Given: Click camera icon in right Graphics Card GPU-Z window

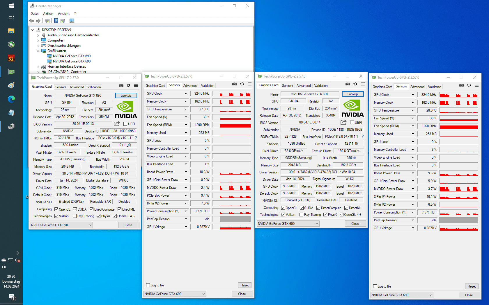Looking at the screenshot, I should (348, 84).
